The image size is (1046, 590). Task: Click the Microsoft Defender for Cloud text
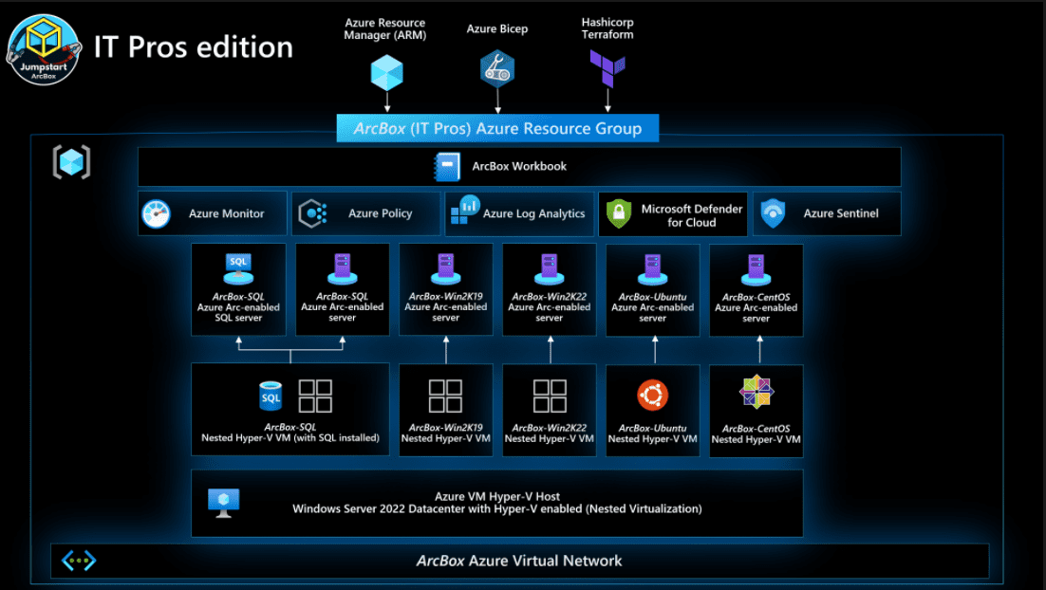click(692, 215)
